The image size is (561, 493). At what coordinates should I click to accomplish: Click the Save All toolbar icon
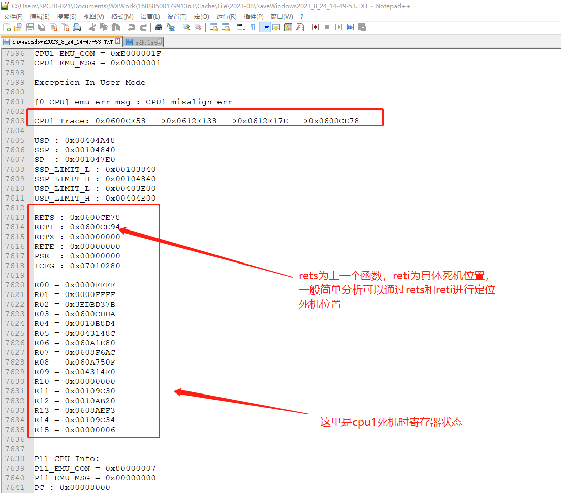pos(42,27)
